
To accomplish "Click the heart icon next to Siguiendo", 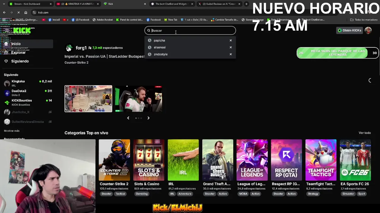I will point(6,61).
